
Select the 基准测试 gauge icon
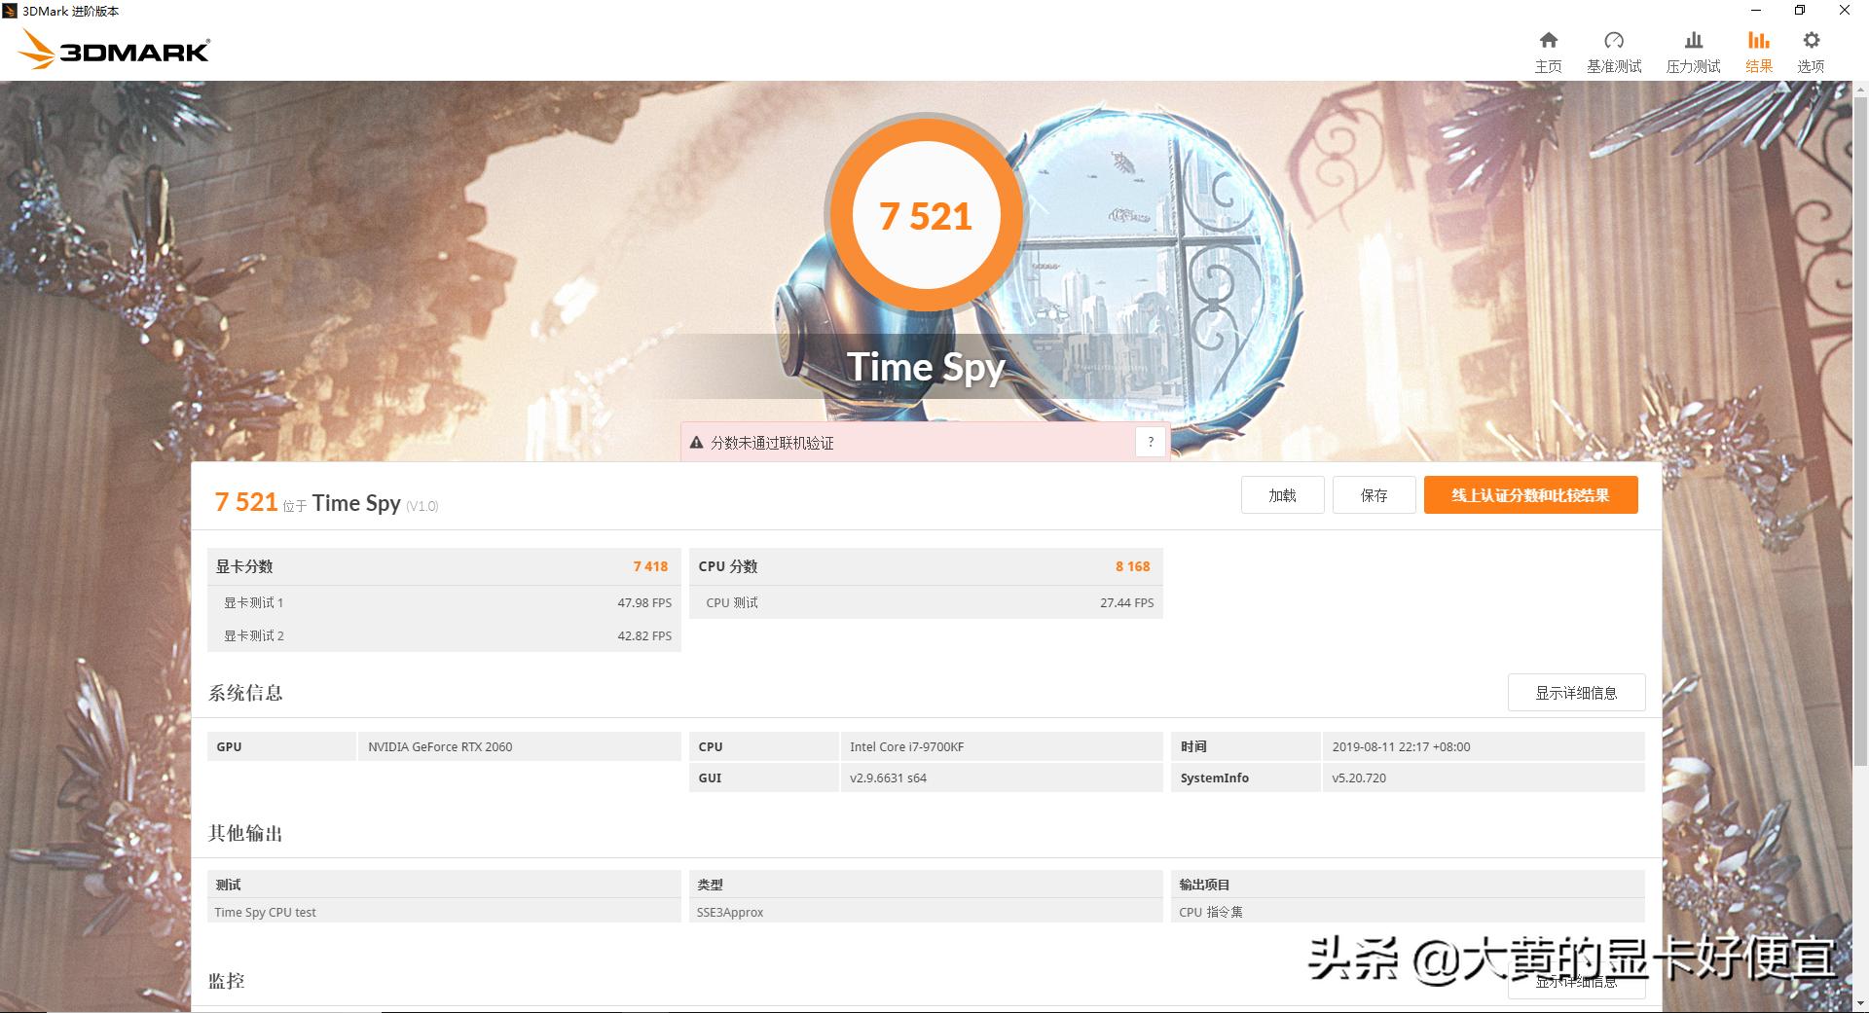1615,49
